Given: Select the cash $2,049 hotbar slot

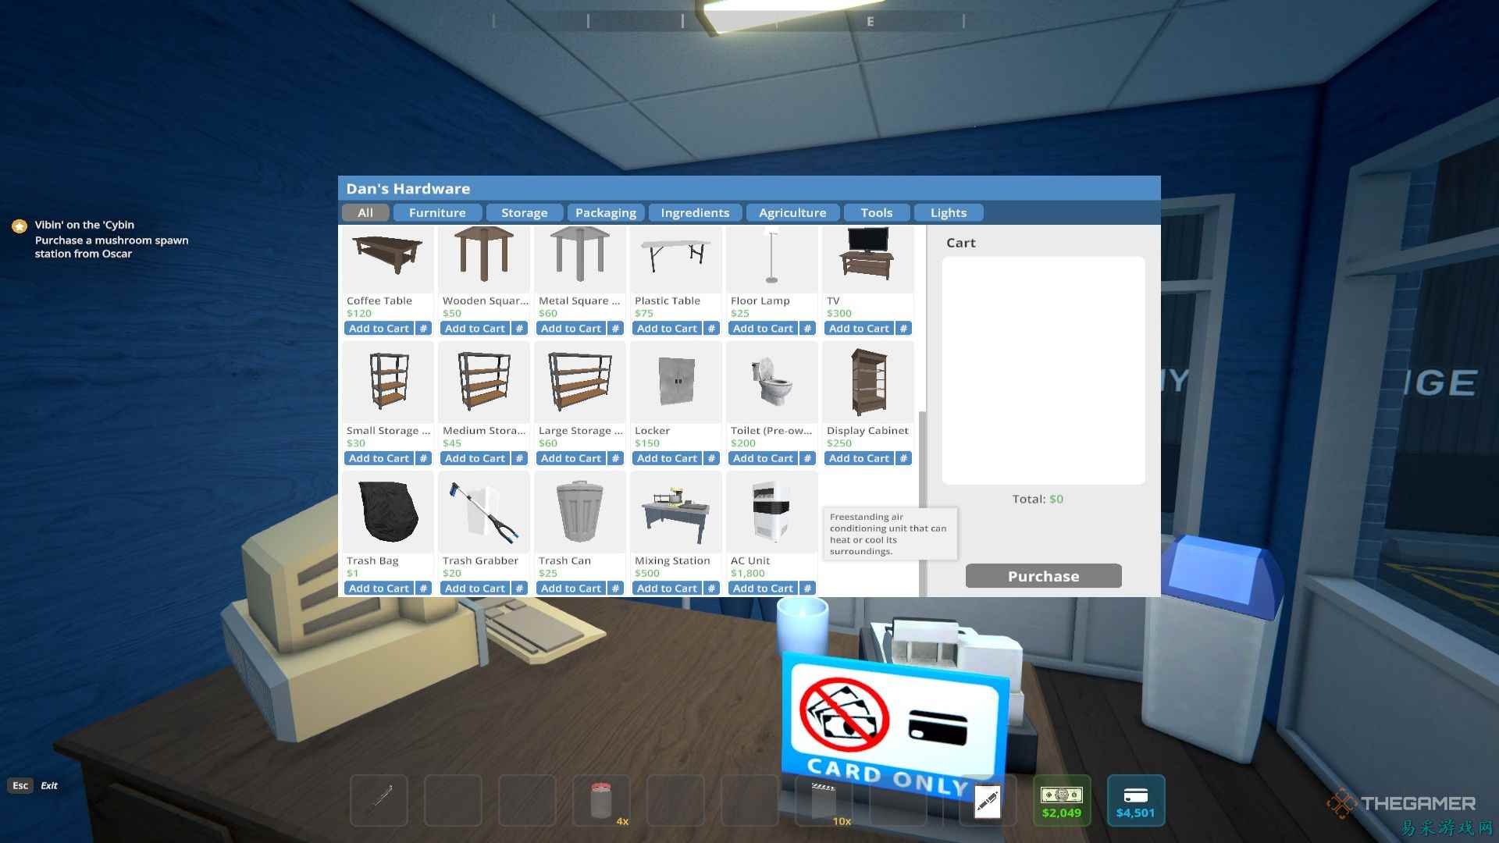Looking at the screenshot, I should coord(1061,800).
